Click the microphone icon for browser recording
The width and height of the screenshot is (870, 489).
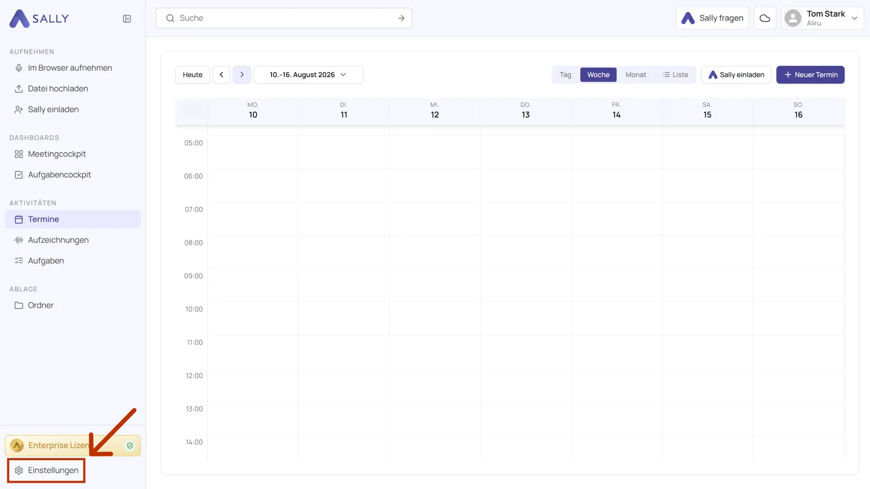pos(19,68)
